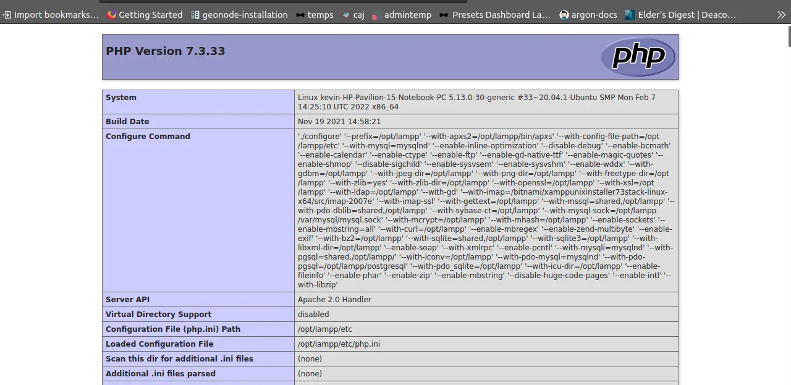Screen dimensions: 791x385
Task: Open the admintemp bookmark
Action: tap(402, 15)
